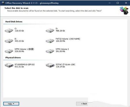130x107 pixels.
Task: Click the 118.03 Gb size text
Action: tap(19, 31)
